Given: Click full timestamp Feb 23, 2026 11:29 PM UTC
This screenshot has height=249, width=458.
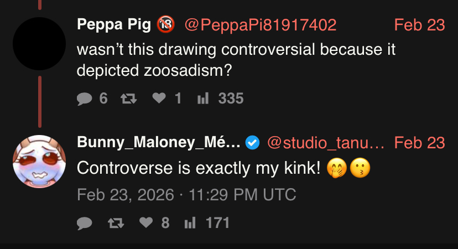Looking at the screenshot, I should 186,195.
